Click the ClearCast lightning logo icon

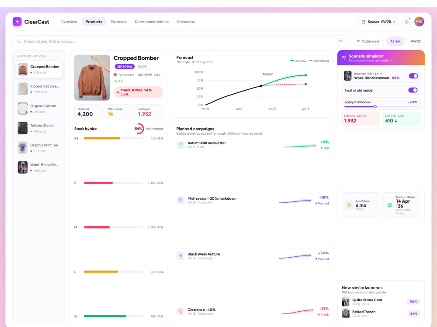(17, 21)
